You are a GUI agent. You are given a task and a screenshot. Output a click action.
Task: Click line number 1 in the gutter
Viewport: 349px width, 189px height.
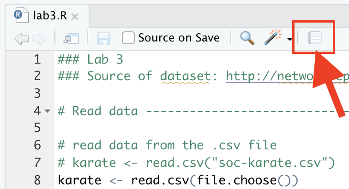click(37, 59)
